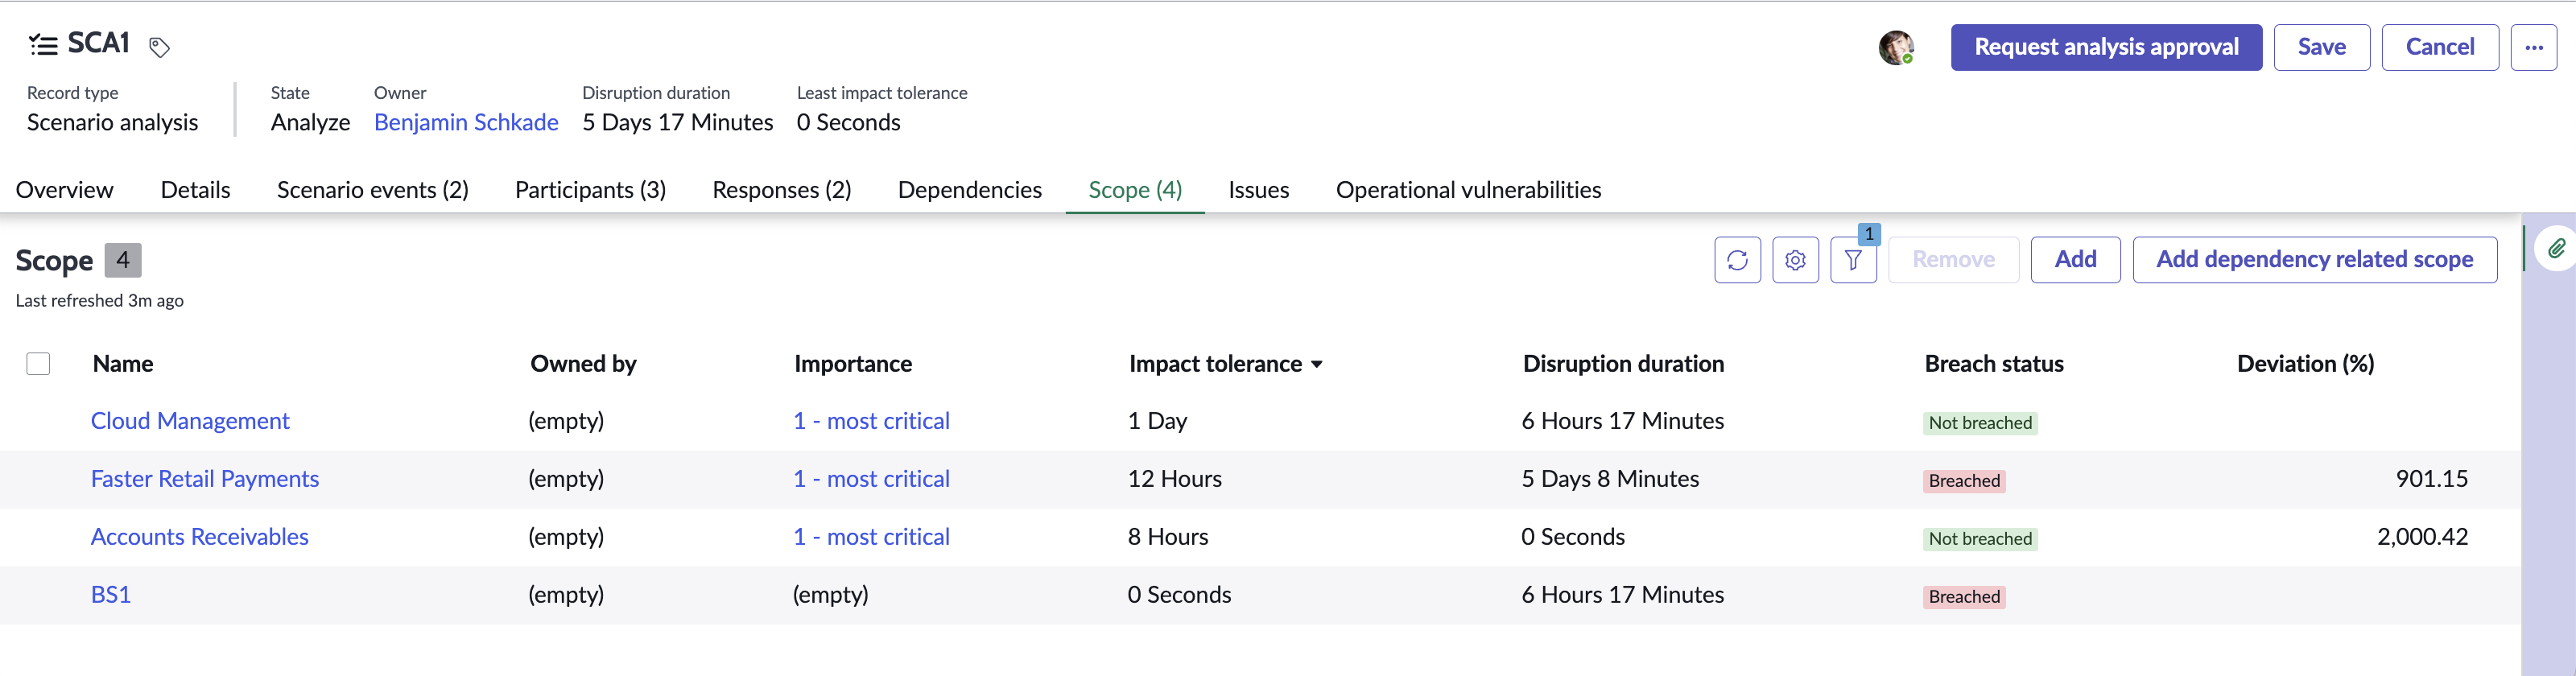Tick the select-all rows checkbox
Screen dimensions: 2576x676
coord(38,364)
